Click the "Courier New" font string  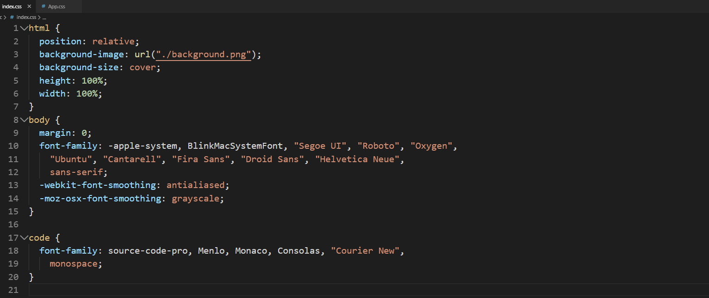pos(365,251)
